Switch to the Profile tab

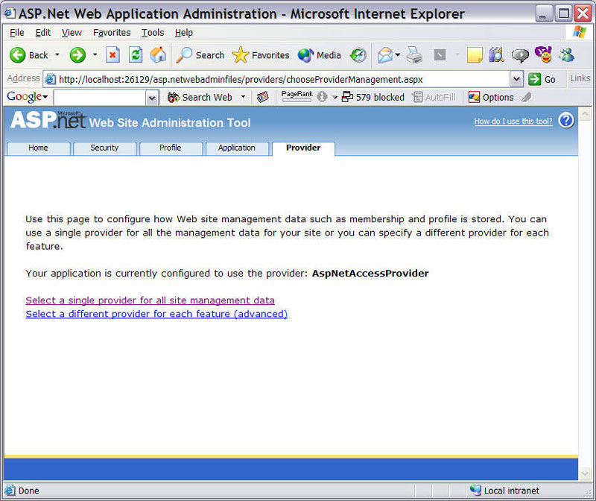171,148
